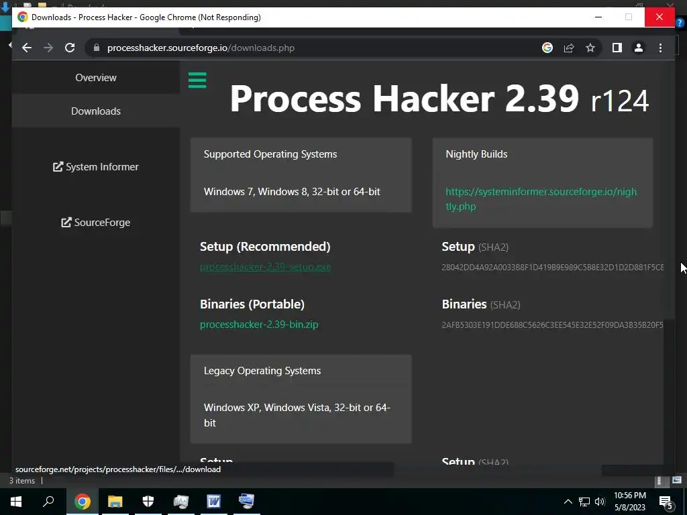This screenshot has width=687, height=515.
Task: Click the share page icon
Action: pyautogui.click(x=569, y=48)
